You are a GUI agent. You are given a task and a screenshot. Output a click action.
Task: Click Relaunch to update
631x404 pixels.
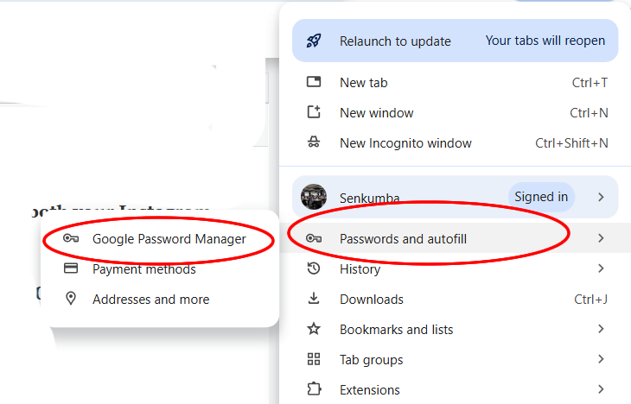[x=395, y=41]
